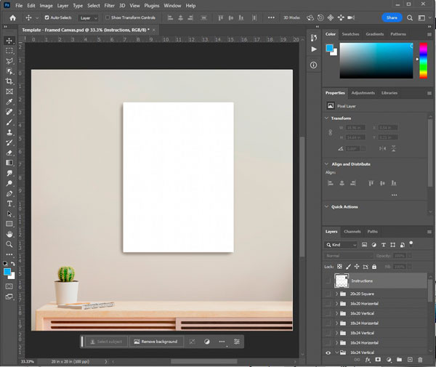
Task: Open the Filter menu
Action: [109, 5]
